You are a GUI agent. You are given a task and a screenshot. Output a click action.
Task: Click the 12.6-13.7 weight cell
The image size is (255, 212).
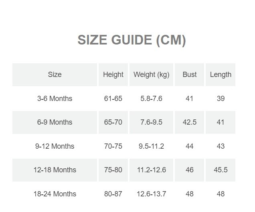151,194
